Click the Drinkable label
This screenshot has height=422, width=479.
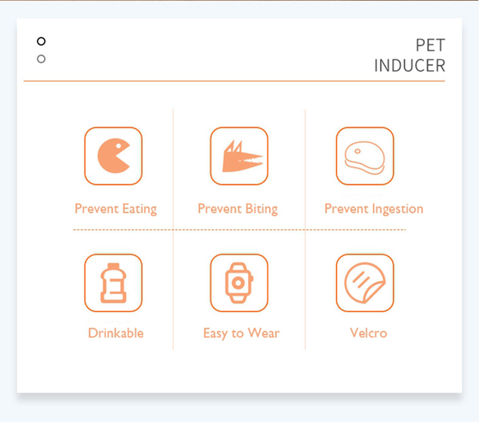click(116, 333)
